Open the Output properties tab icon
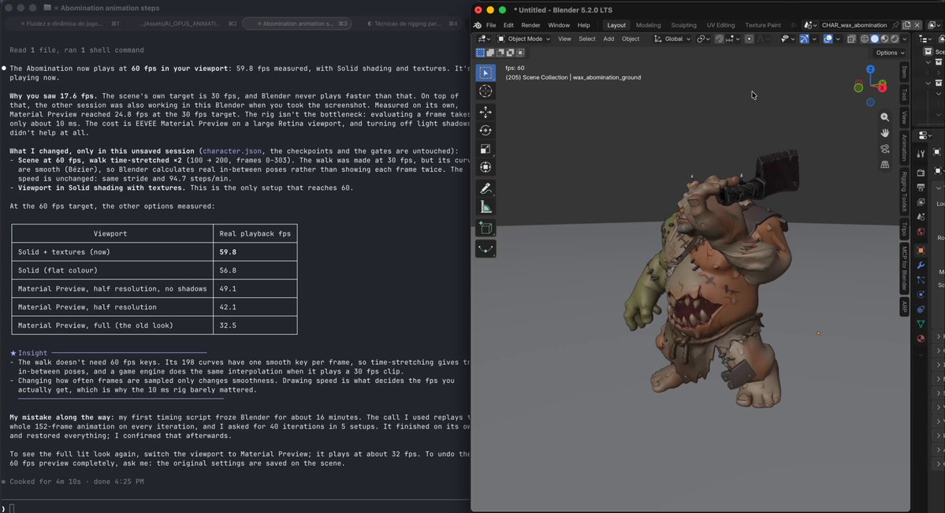This screenshot has height=513, width=945. (x=921, y=187)
